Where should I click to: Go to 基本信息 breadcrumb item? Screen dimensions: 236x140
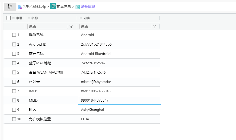click(x=64, y=7)
